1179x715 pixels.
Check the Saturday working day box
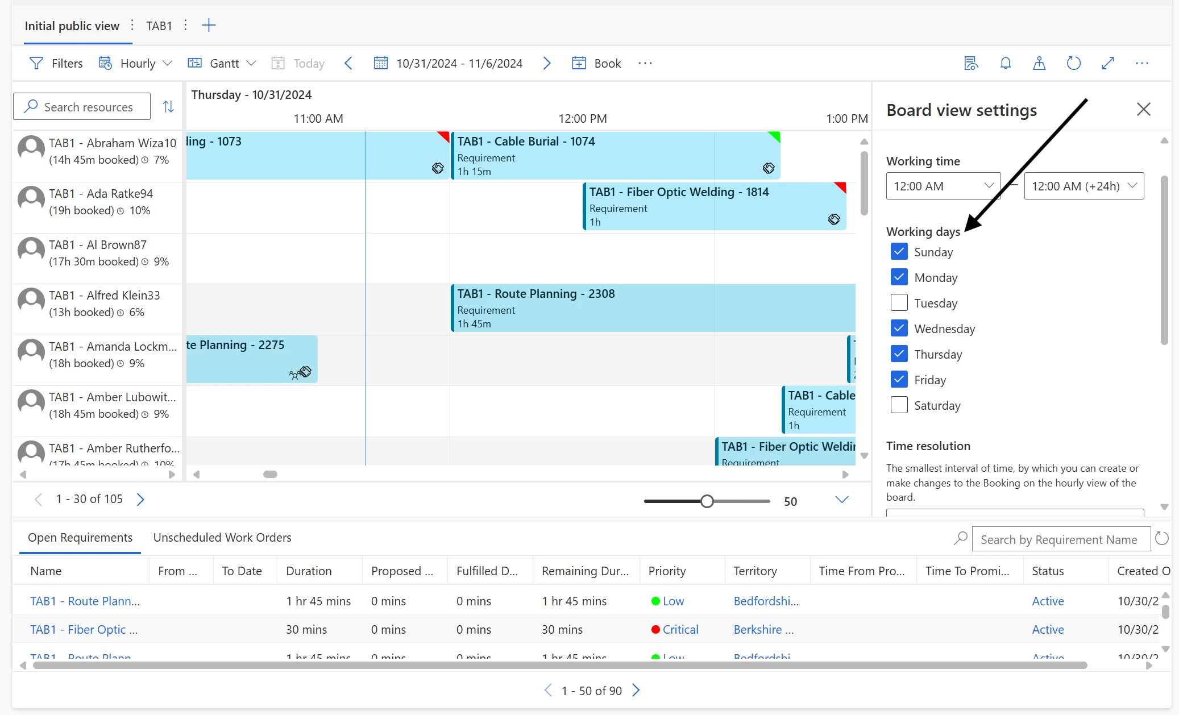(899, 405)
